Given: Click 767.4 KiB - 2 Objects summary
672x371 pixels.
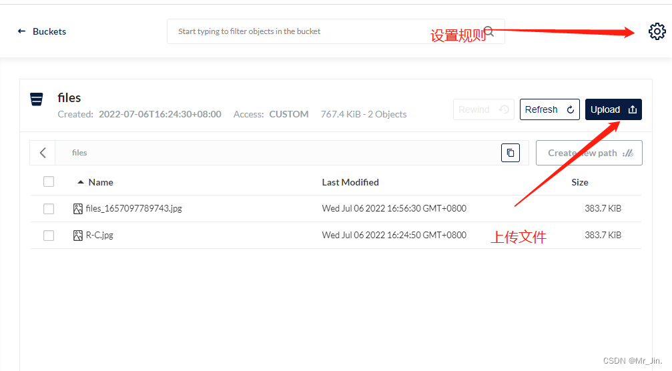Looking at the screenshot, I should click(x=364, y=114).
